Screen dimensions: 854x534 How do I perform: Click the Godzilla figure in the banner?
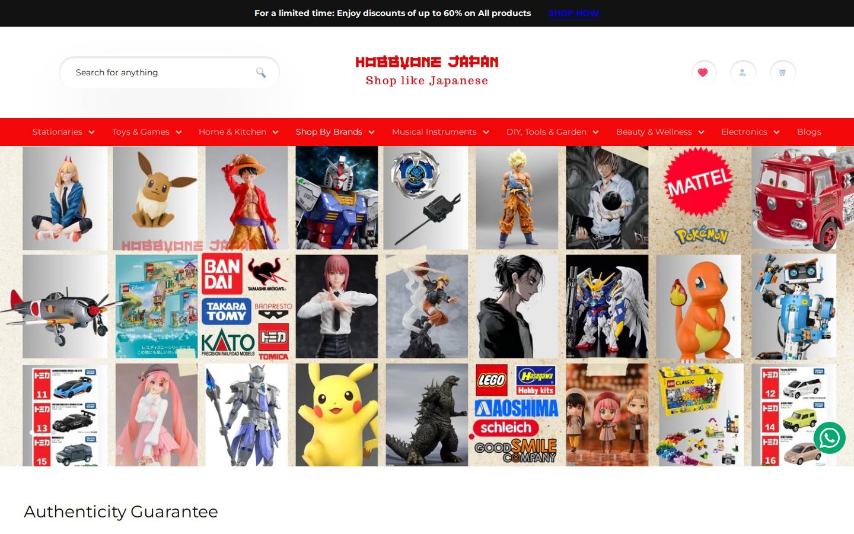(426, 414)
